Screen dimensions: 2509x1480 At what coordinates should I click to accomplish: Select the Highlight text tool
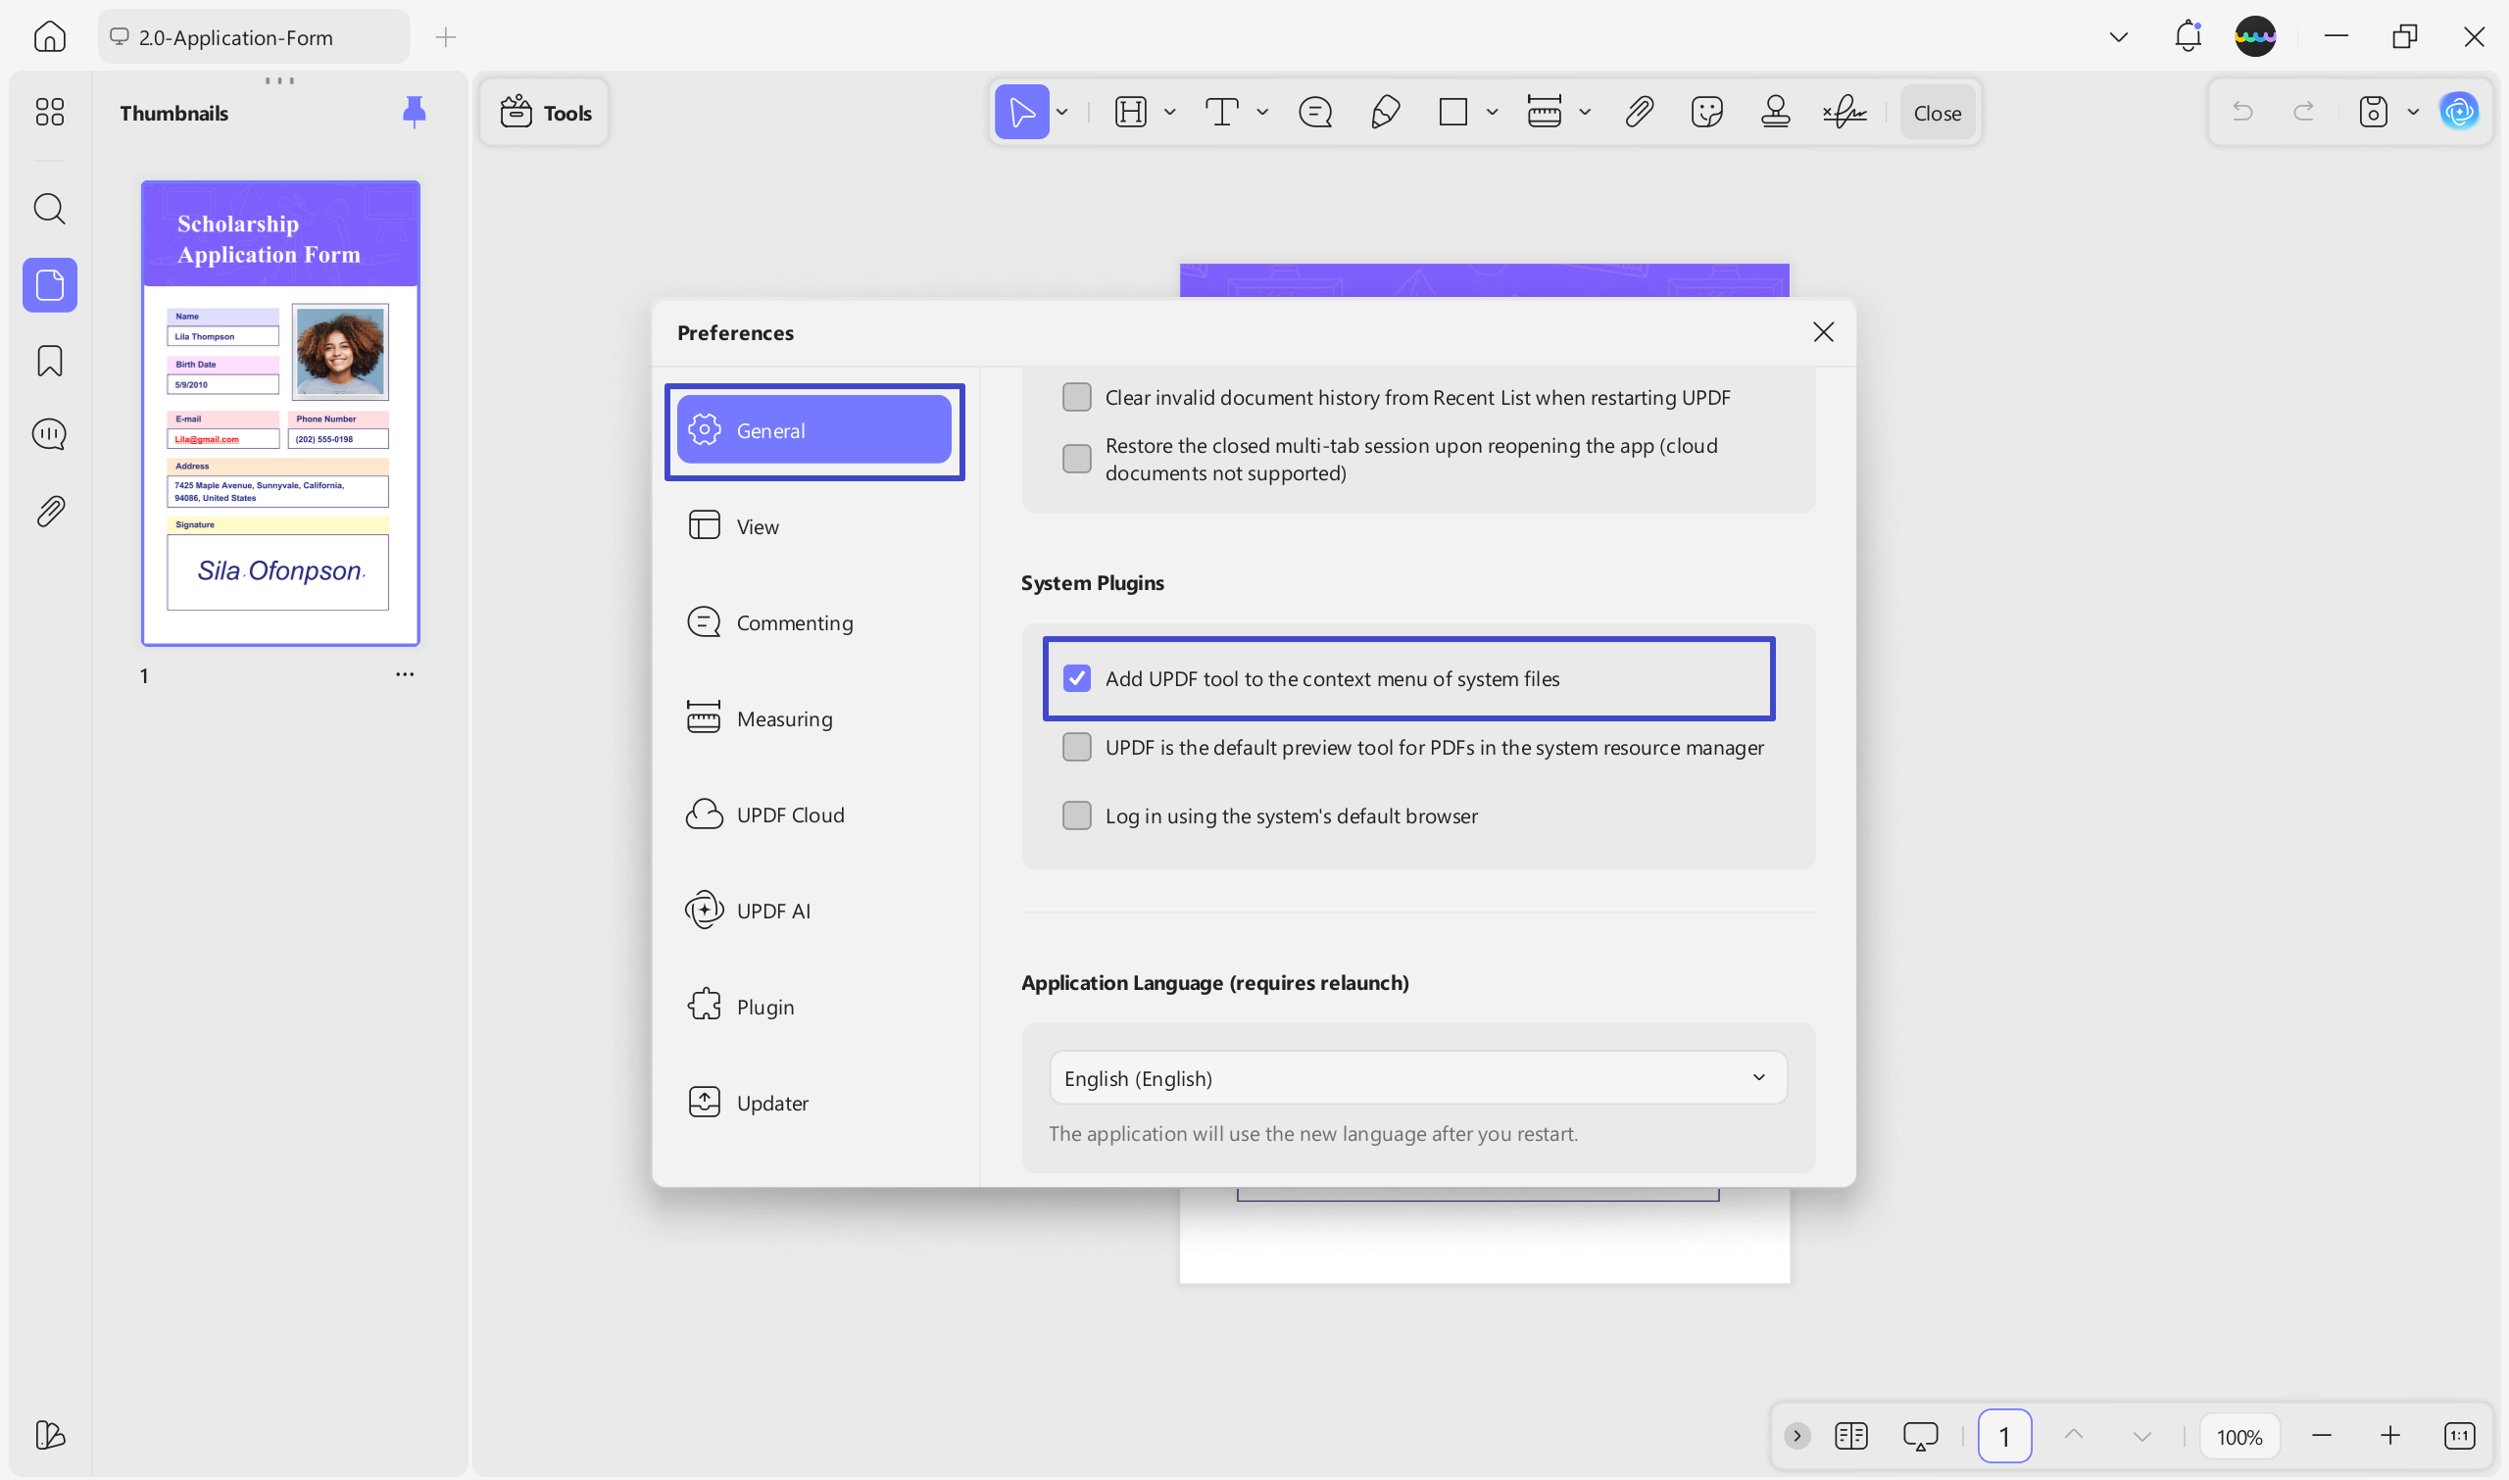point(1130,112)
